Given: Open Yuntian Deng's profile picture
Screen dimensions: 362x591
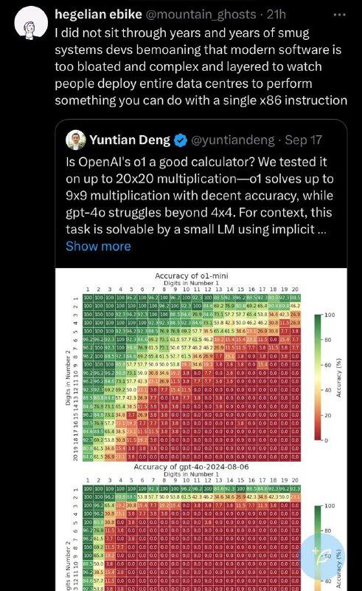Looking at the screenshot, I should [x=76, y=140].
